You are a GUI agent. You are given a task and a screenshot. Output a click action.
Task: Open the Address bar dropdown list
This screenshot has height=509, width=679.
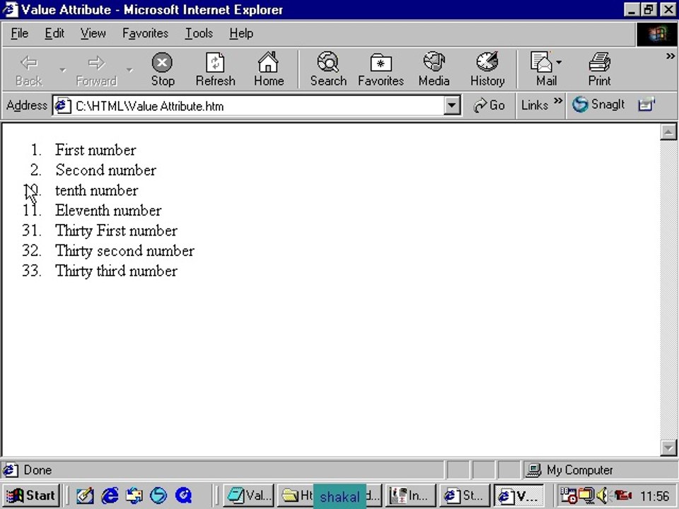(452, 105)
